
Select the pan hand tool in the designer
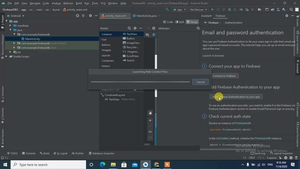150,113
